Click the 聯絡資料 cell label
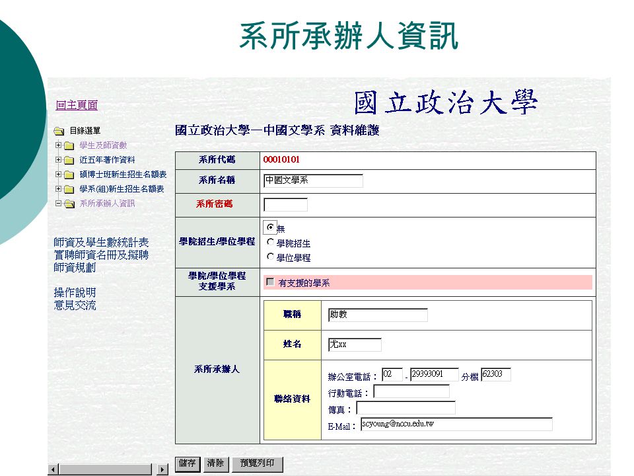The width and height of the screenshot is (634, 476). click(292, 399)
